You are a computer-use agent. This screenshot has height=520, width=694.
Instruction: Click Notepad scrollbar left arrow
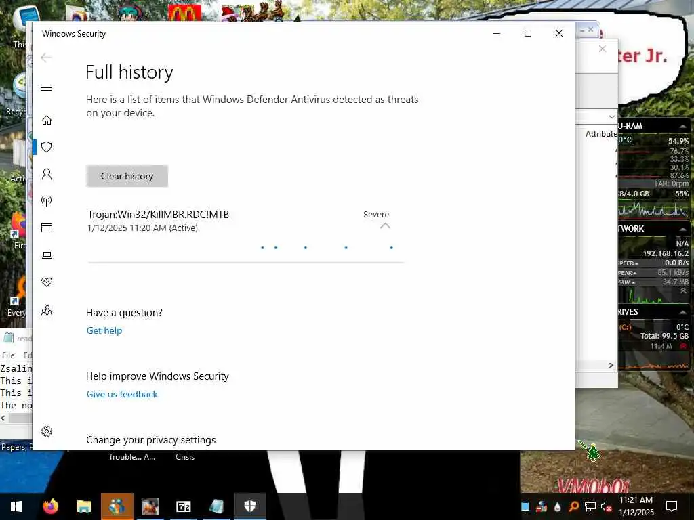pyautogui.click(x=3, y=418)
